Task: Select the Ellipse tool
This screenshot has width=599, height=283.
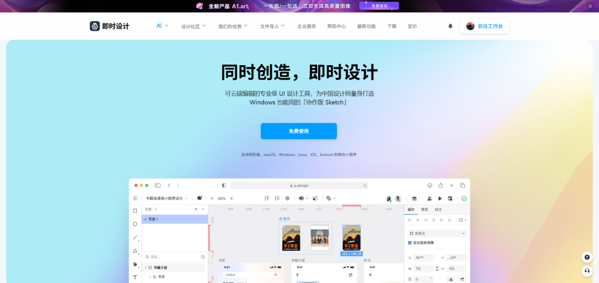Action: [x=135, y=224]
